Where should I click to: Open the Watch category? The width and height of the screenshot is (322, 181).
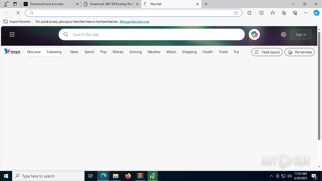coord(171,52)
